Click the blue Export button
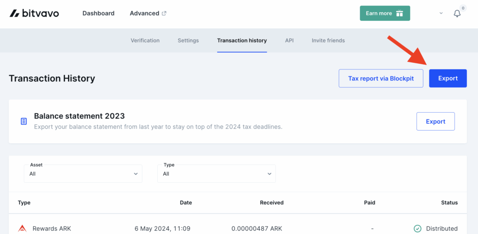The width and height of the screenshot is (478, 234). click(448, 78)
